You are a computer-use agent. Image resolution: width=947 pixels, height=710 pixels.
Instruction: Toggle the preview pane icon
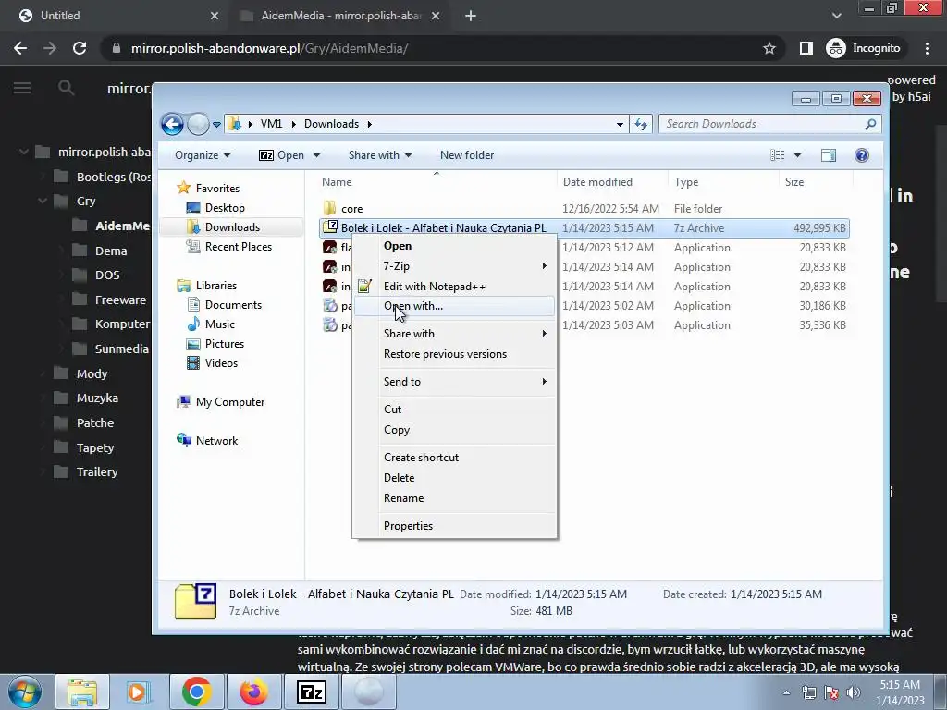(x=829, y=155)
